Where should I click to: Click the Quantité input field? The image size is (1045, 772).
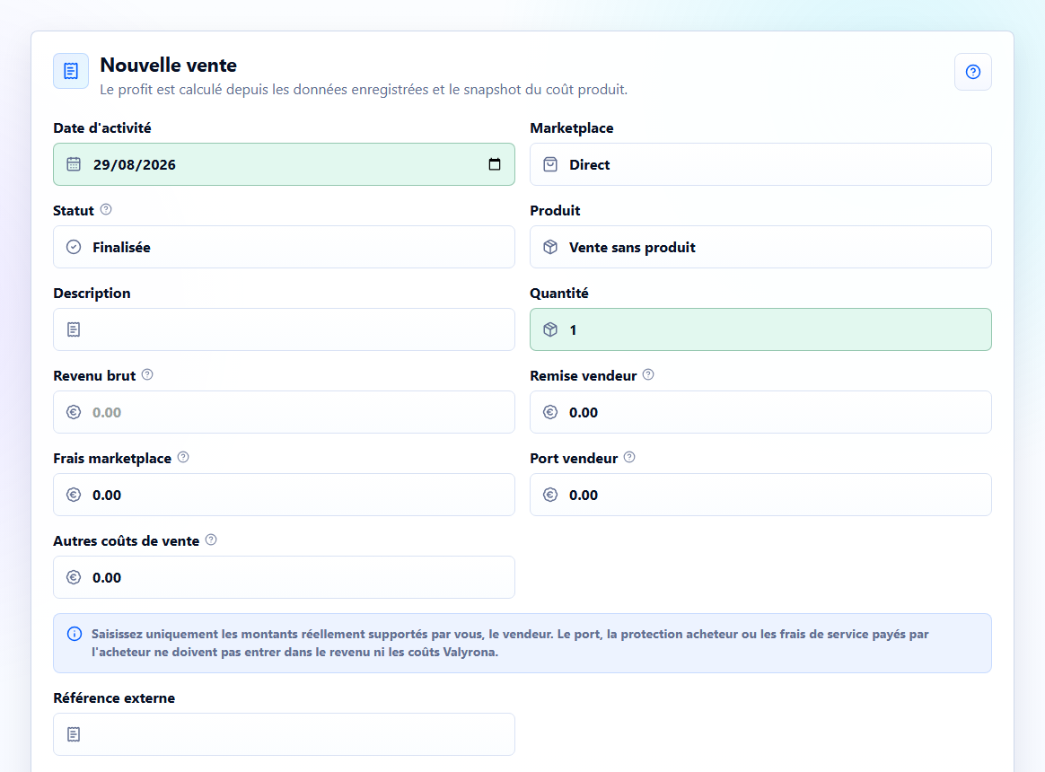click(x=760, y=330)
